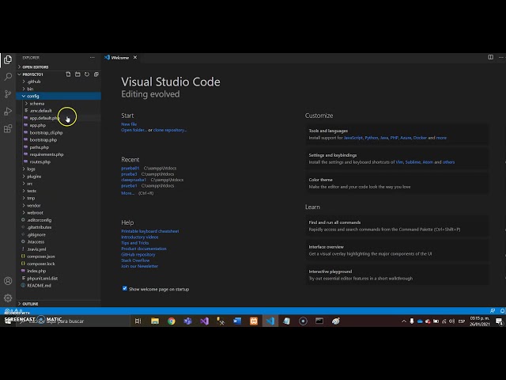Click the New File icon in PROYECTO1 header

point(68,74)
